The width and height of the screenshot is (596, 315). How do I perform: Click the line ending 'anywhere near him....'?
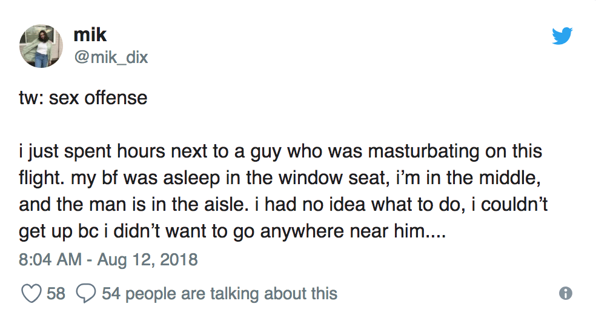click(232, 231)
